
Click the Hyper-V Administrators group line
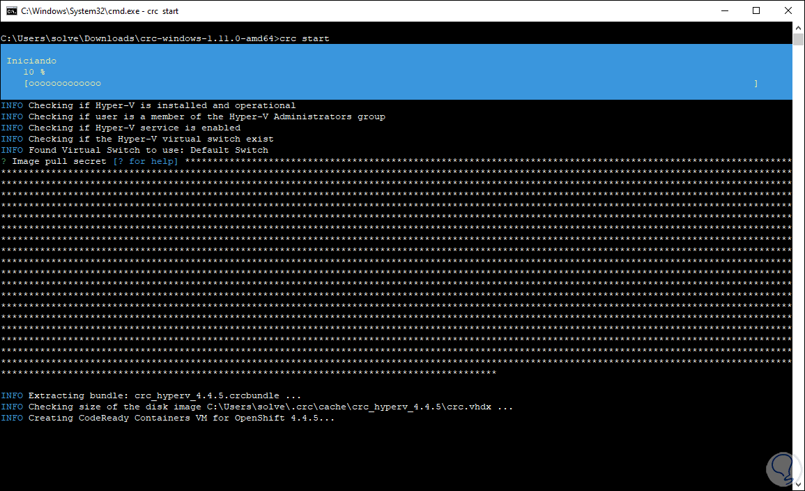point(193,116)
